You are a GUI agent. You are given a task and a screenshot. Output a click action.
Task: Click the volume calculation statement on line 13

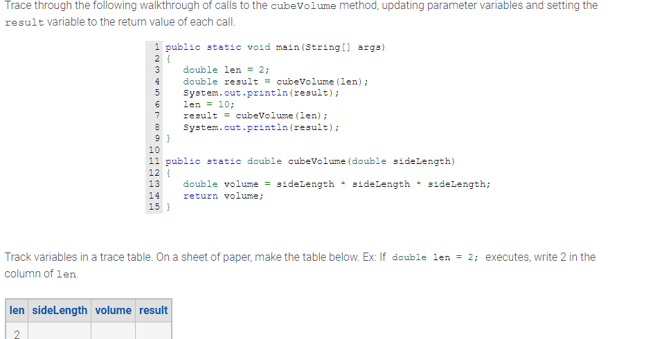(x=337, y=184)
